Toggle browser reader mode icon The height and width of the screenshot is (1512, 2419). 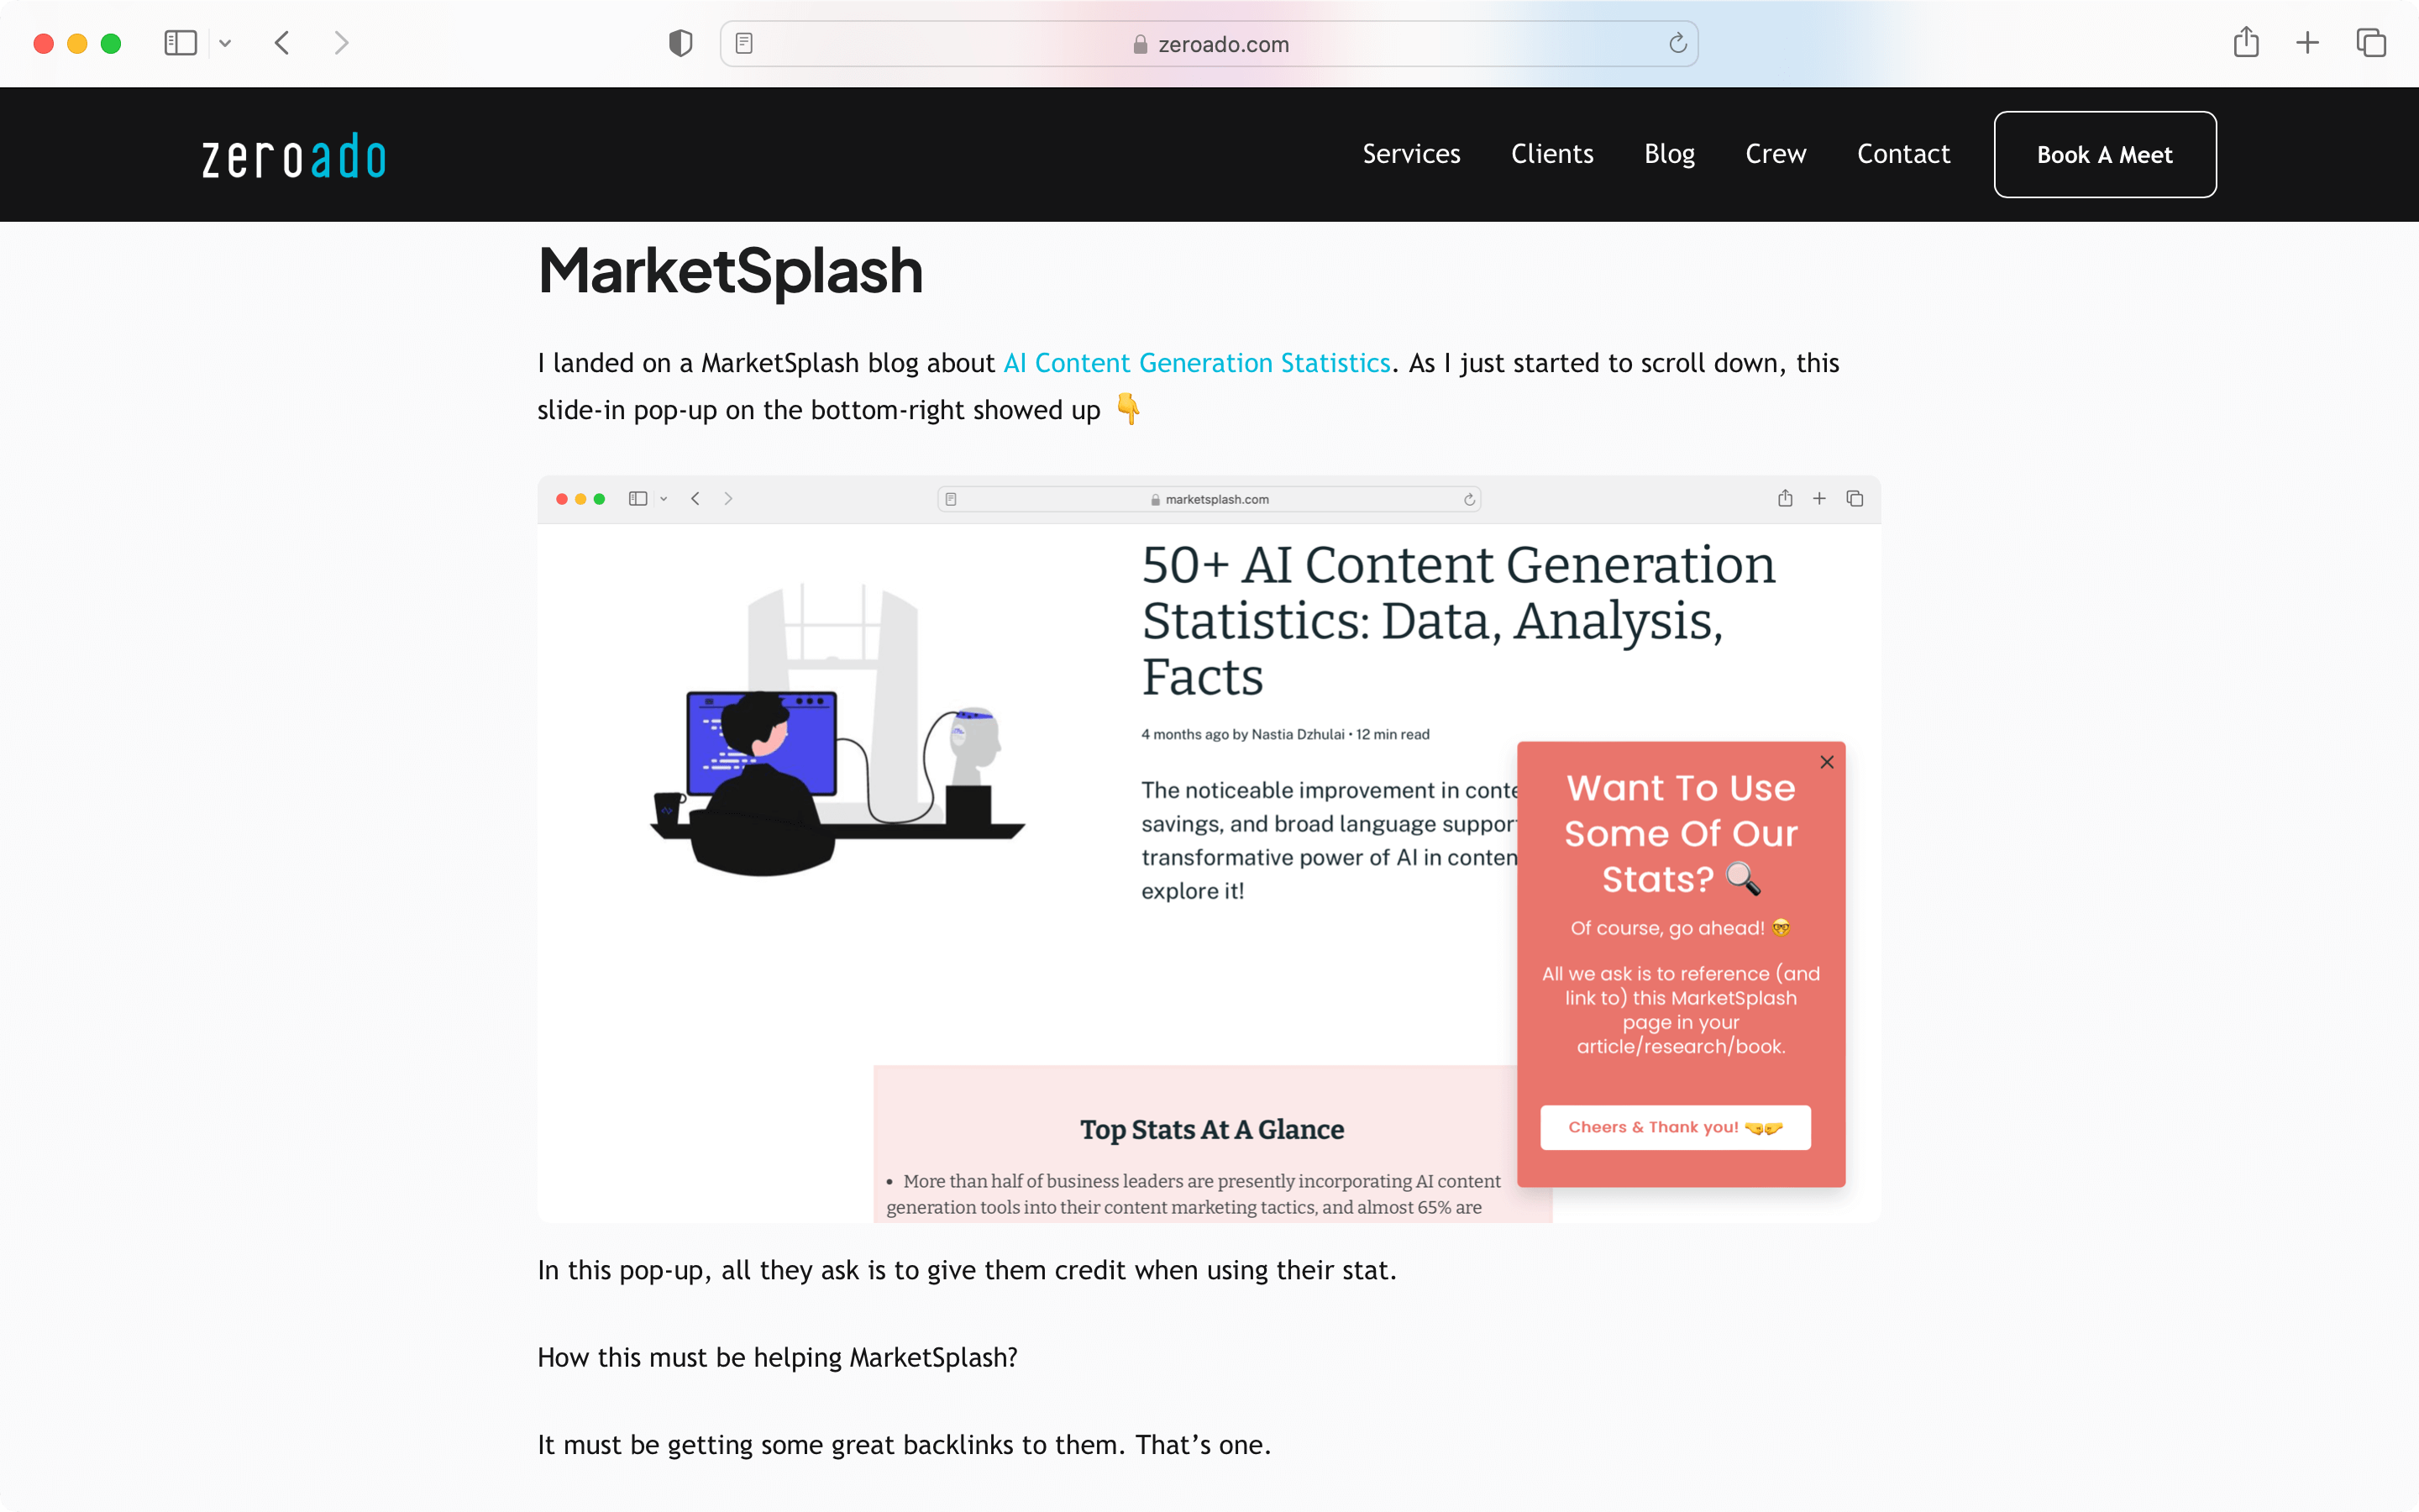pyautogui.click(x=743, y=44)
